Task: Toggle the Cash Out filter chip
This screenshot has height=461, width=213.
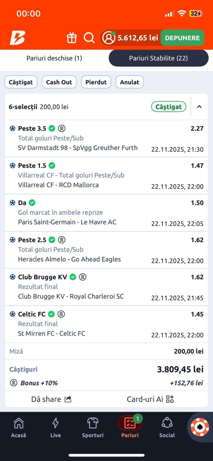Action: click(x=59, y=82)
